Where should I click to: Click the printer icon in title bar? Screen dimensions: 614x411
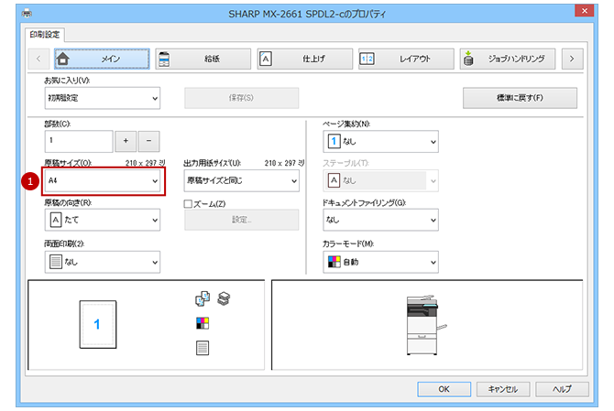[x=27, y=14]
